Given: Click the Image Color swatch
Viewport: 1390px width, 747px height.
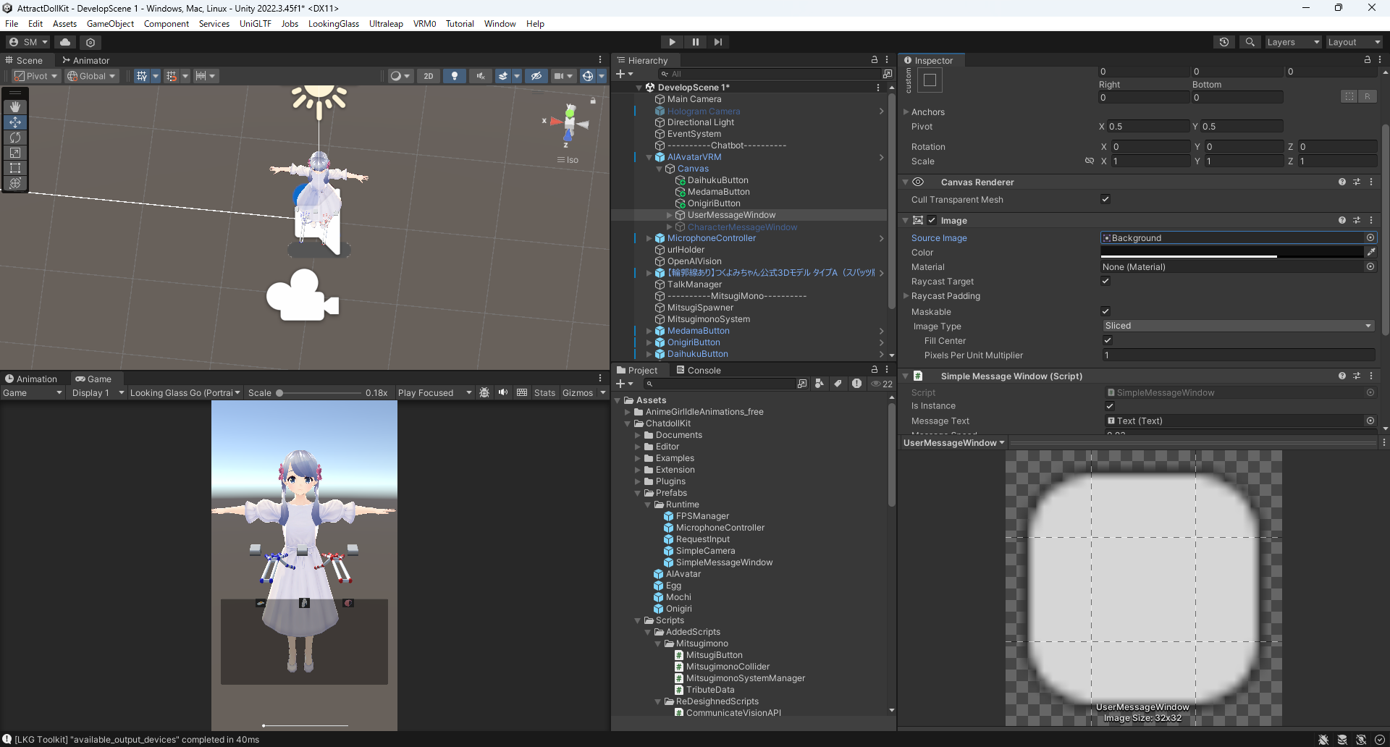Looking at the screenshot, I should pos(1231,252).
